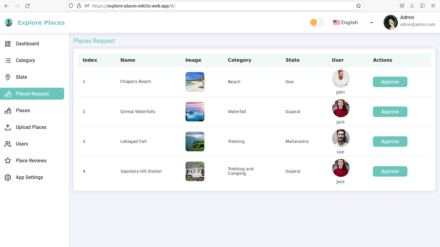Open Users via the people icon

(8, 144)
